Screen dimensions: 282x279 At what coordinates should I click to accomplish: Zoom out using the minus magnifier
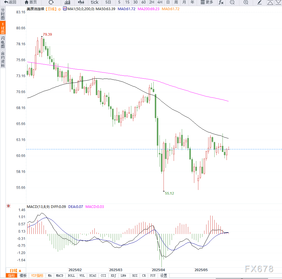[x=232, y=2]
